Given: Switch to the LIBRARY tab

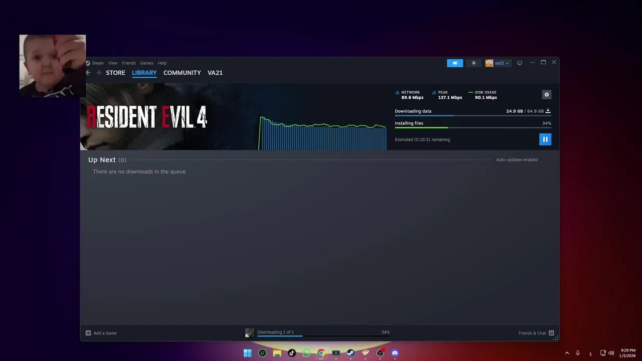Looking at the screenshot, I should coord(144,73).
